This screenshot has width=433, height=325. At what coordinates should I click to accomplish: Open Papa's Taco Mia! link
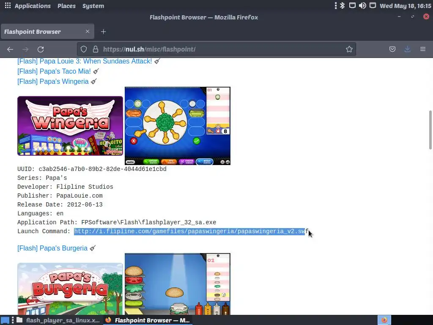(54, 71)
